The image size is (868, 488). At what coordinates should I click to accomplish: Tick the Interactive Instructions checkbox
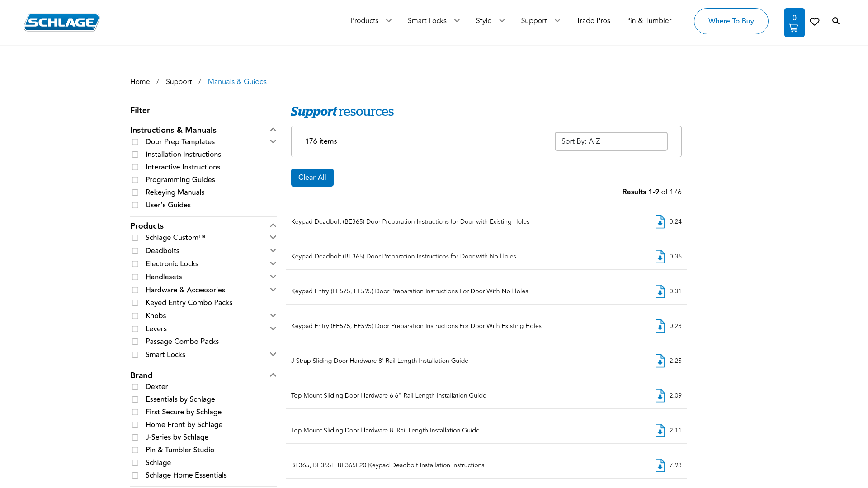click(x=135, y=167)
